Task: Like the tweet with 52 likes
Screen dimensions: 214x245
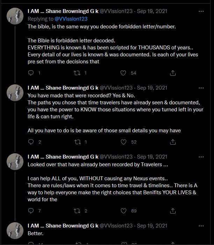Action: tap(123, 142)
